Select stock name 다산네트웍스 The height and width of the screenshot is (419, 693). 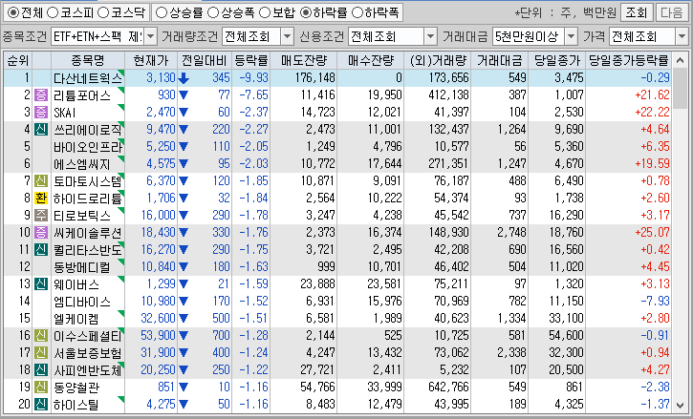tap(88, 78)
